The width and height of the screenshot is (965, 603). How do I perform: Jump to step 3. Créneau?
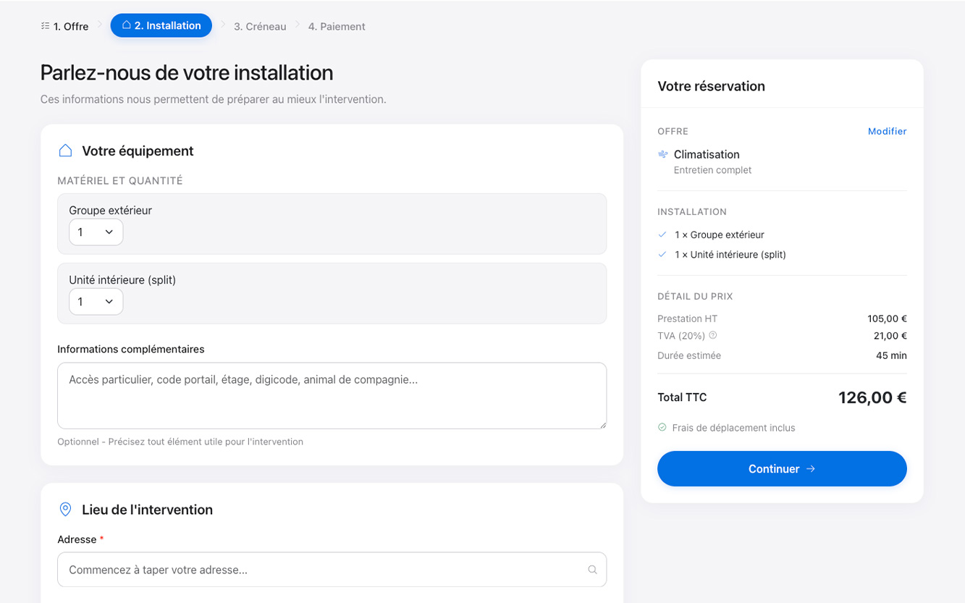coord(260,26)
